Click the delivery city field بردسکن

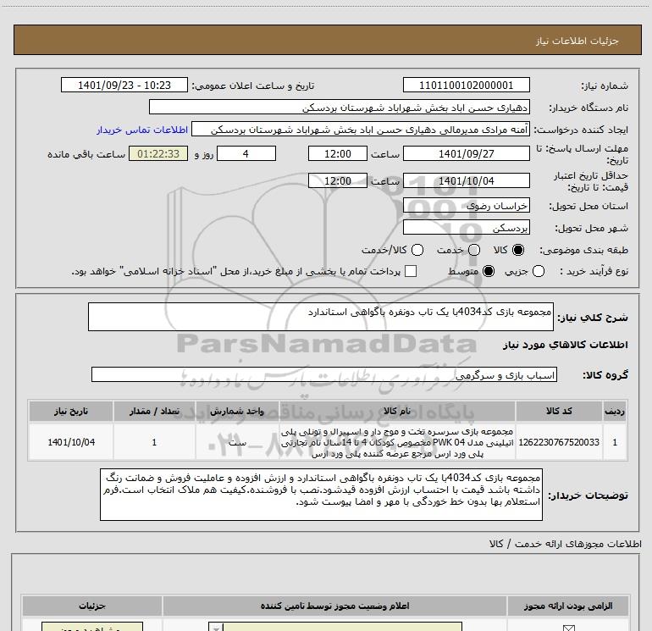click(x=466, y=228)
